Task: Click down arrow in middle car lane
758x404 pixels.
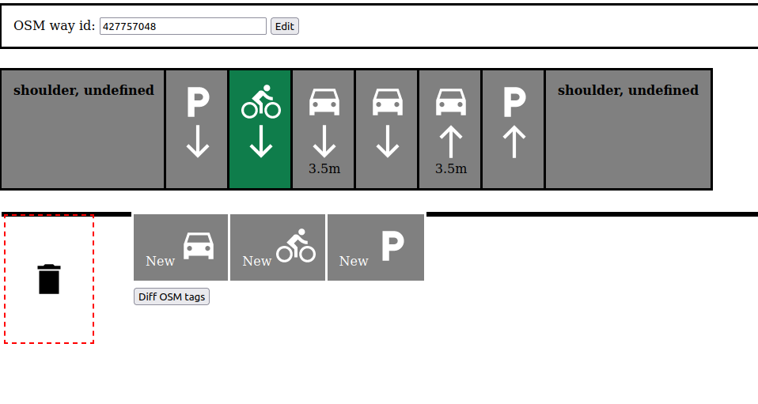Action: (x=387, y=143)
